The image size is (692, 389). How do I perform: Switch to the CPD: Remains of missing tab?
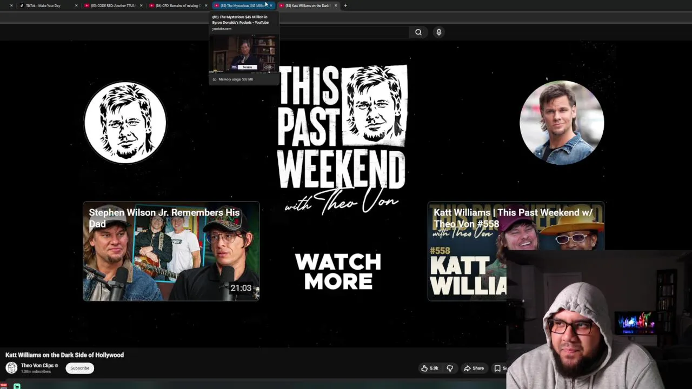point(177,5)
